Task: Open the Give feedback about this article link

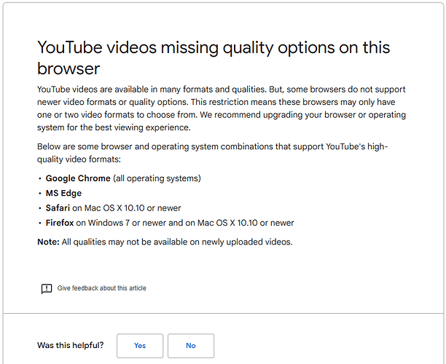Action: [x=101, y=288]
